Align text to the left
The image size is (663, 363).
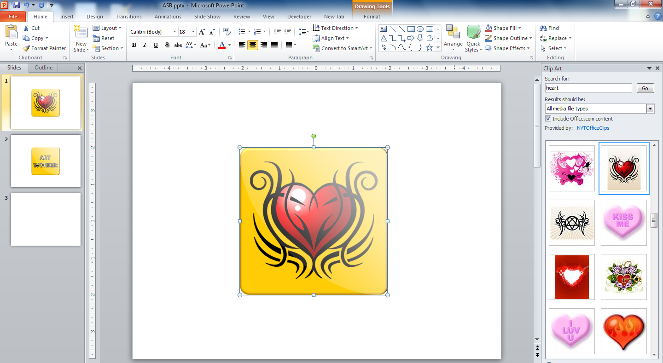242,45
